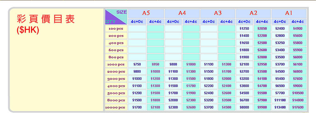Click the ($HK) currency label

click(x=28, y=30)
